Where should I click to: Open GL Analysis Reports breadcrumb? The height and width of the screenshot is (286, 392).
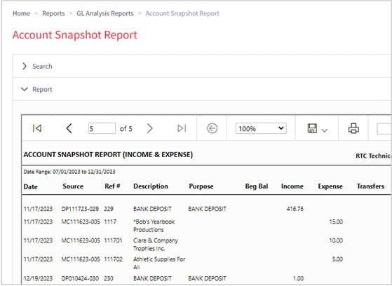pyautogui.click(x=105, y=13)
